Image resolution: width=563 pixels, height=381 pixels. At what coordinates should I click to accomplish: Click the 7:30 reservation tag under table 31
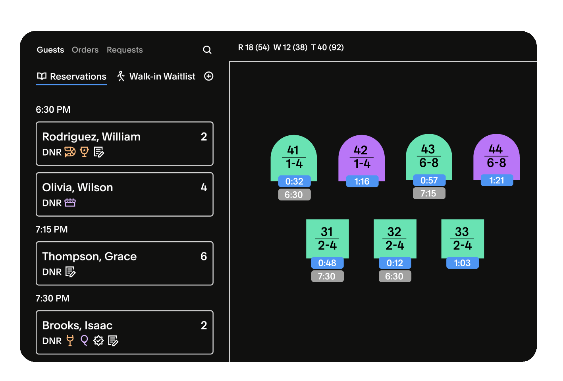(328, 276)
